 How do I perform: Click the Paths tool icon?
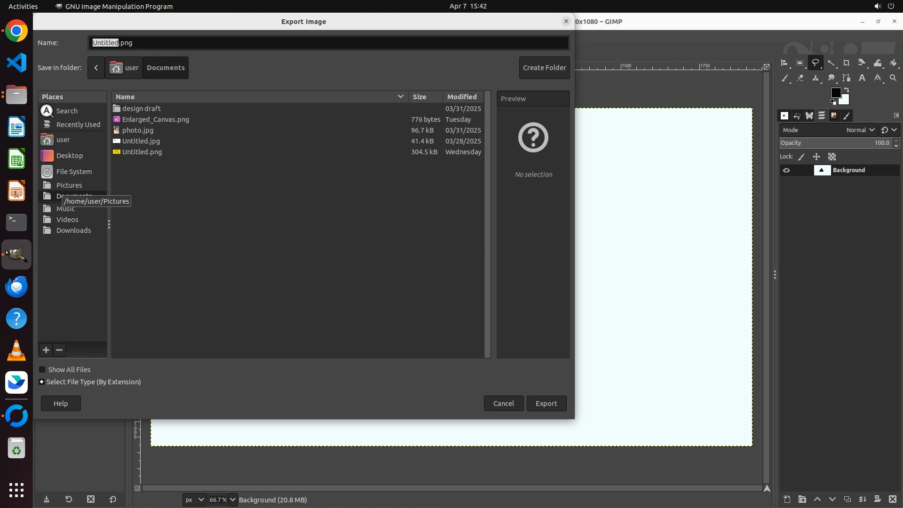tap(847, 78)
